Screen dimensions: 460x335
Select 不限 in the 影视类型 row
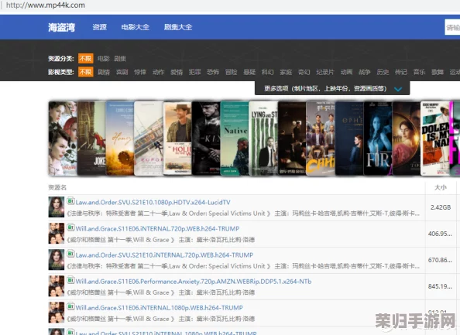86,72
